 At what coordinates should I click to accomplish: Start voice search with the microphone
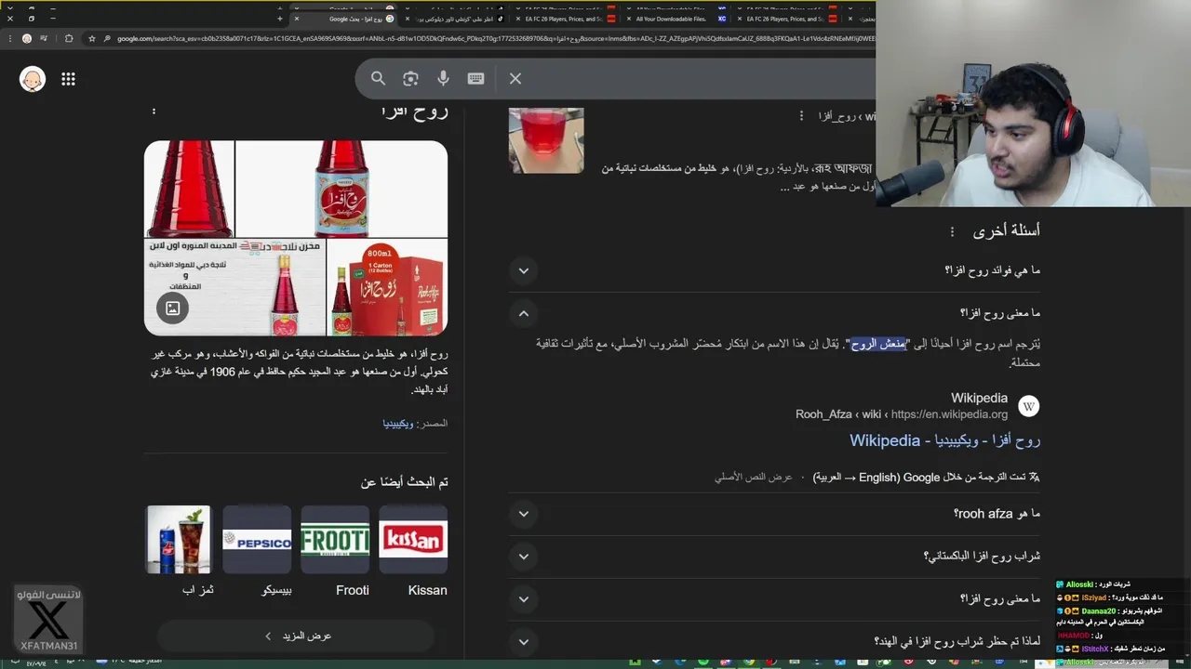[x=443, y=79]
